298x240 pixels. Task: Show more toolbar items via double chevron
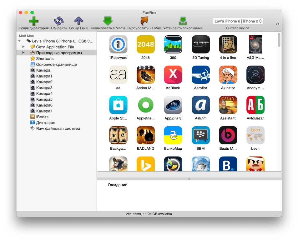277,24
